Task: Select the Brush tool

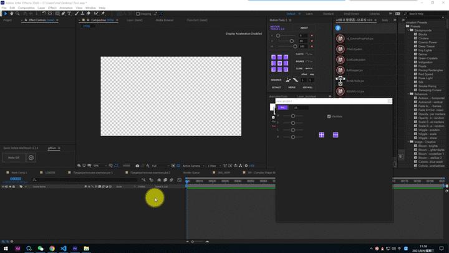Action: [x=77, y=14]
